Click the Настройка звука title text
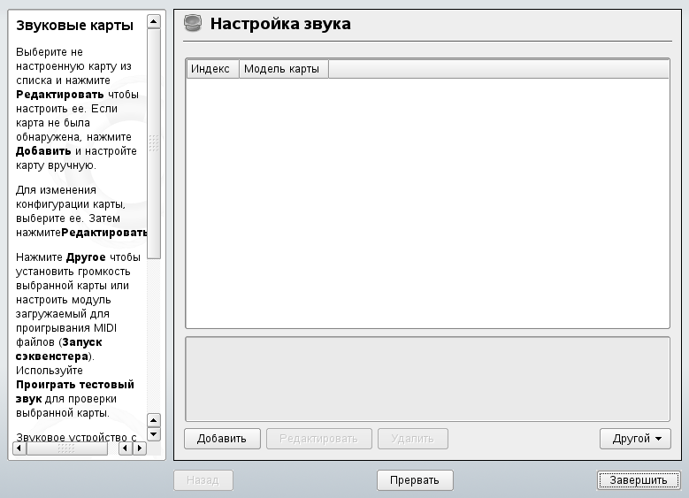Screen dimensions: 689x498 [280, 24]
